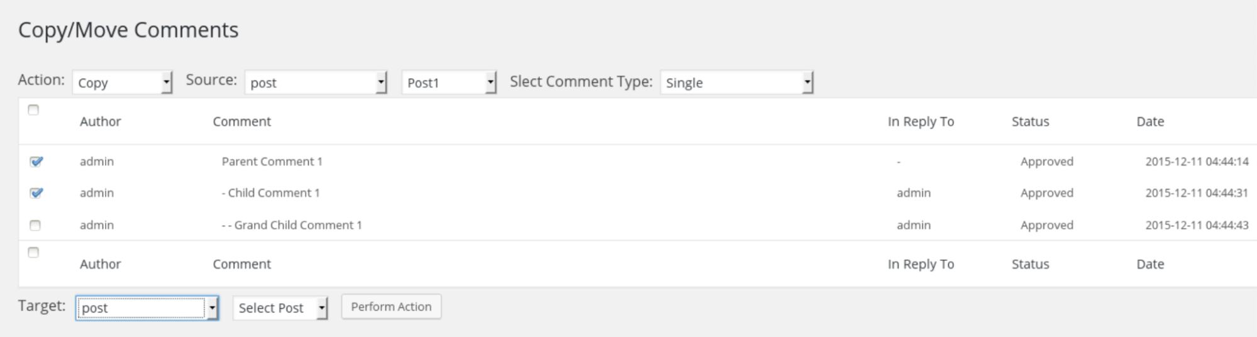1257x337 pixels.
Task: Click the Grand Child Comment 1 row text
Action: coord(292,225)
